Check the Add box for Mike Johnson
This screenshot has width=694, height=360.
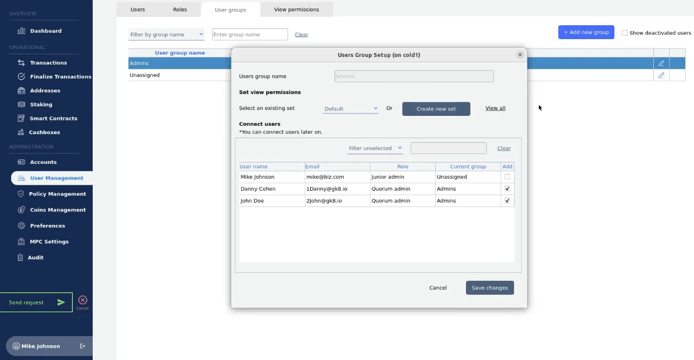(507, 177)
